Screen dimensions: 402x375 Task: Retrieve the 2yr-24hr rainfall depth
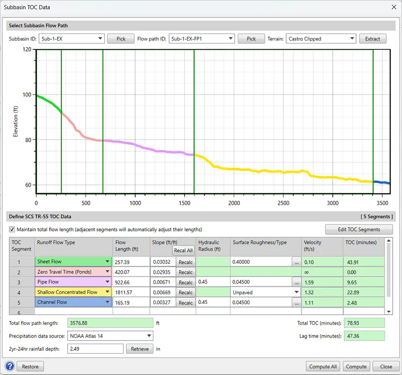pyautogui.click(x=140, y=349)
